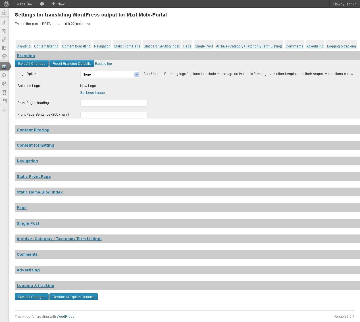
Task: Expand the Content formatting section
Action: (x=36, y=145)
